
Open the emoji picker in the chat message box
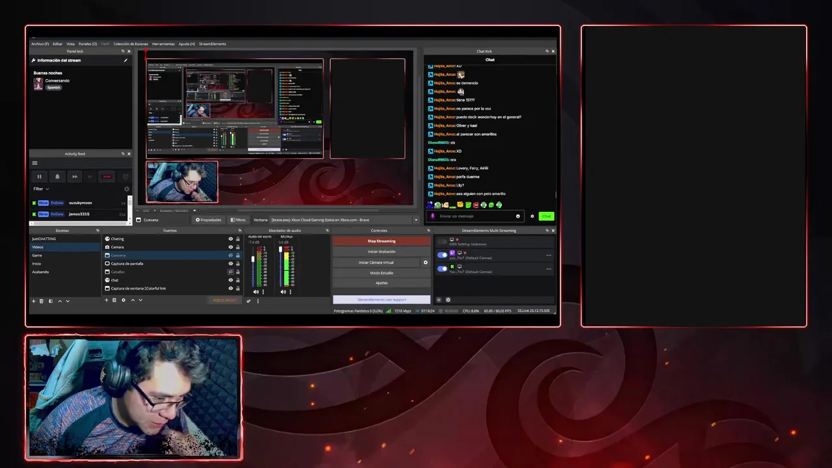(x=518, y=216)
